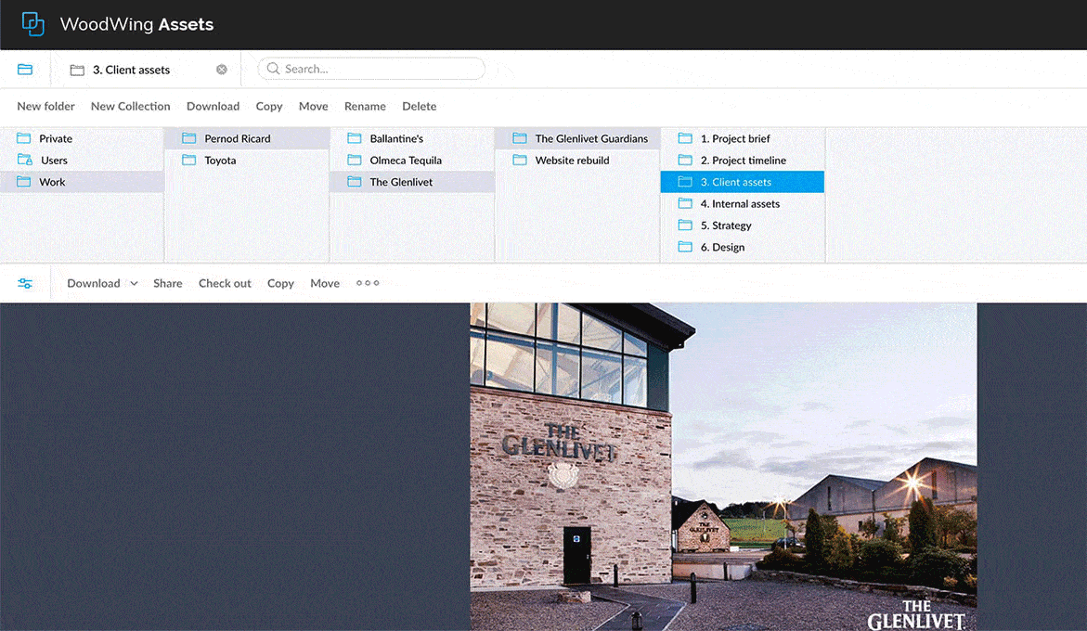Click the Glenlivet distillery image preview
Image resolution: width=1087 pixels, height=631 pixels.
click(723, 466)
